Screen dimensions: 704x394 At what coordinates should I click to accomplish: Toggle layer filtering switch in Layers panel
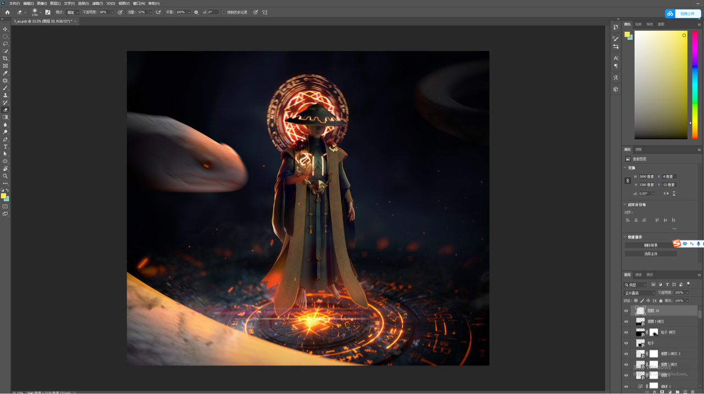click(688, 284)
